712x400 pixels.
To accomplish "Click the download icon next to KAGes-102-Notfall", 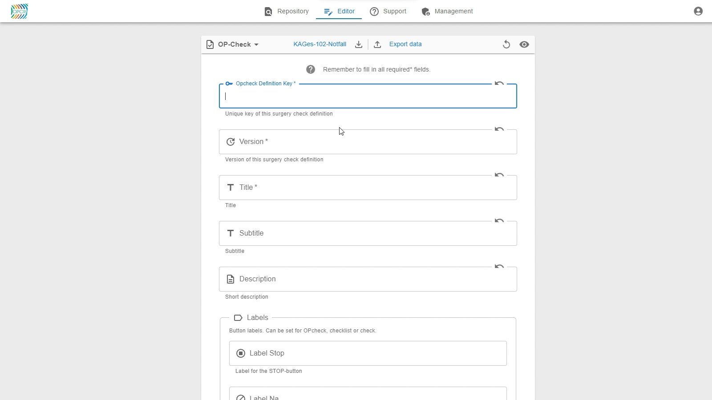I will coord(359,44).
